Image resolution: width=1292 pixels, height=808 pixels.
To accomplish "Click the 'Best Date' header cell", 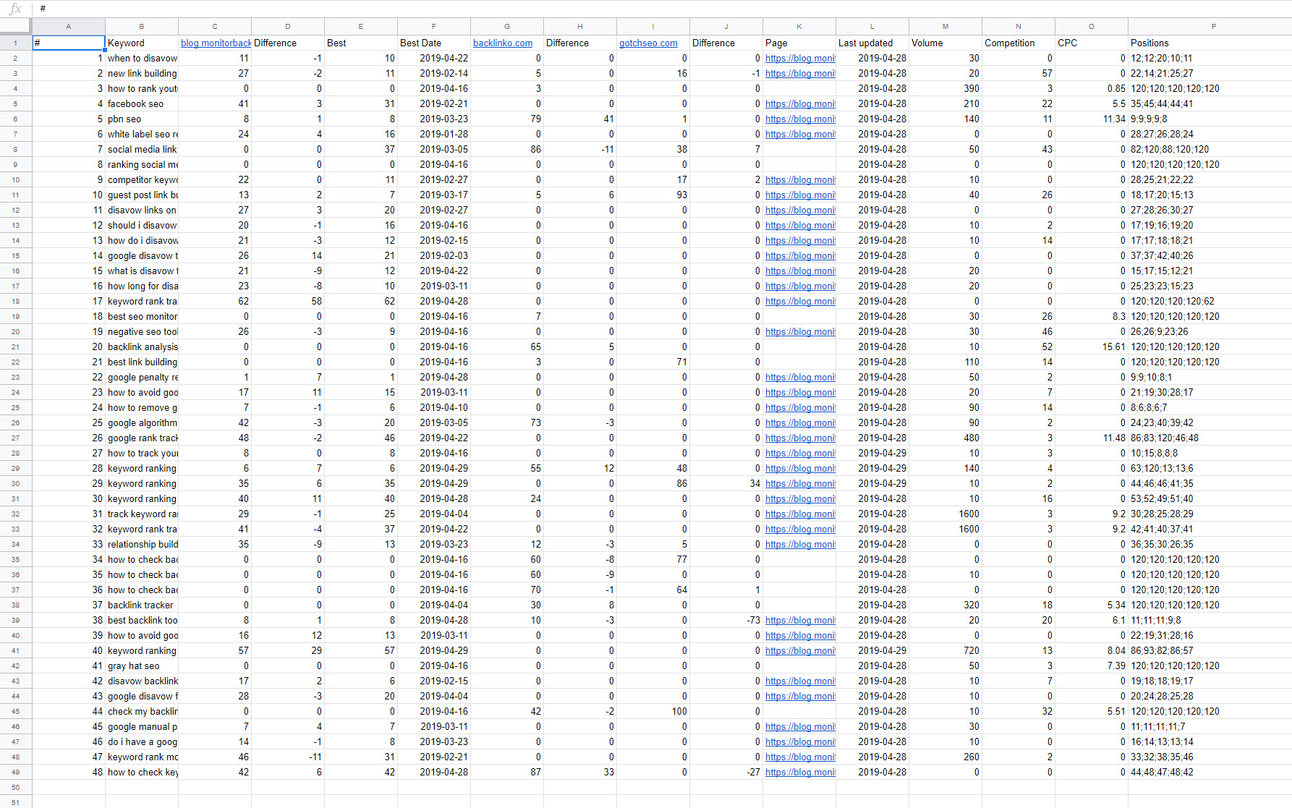I will 433,43.
